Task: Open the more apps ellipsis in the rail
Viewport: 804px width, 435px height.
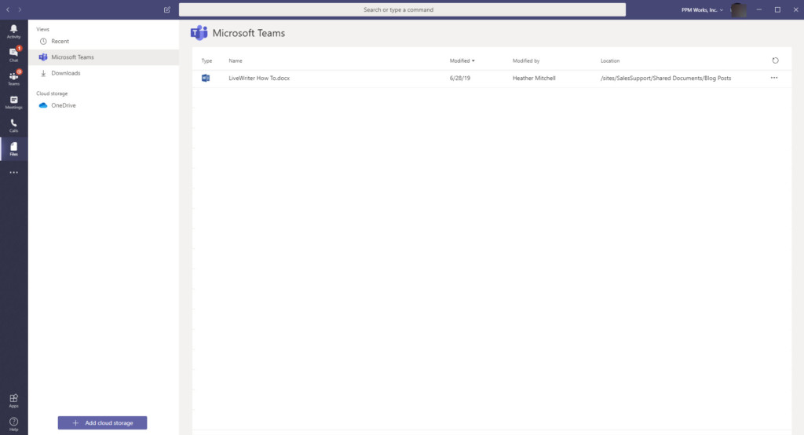Action: pyautogui.click(x=14, y=173)
